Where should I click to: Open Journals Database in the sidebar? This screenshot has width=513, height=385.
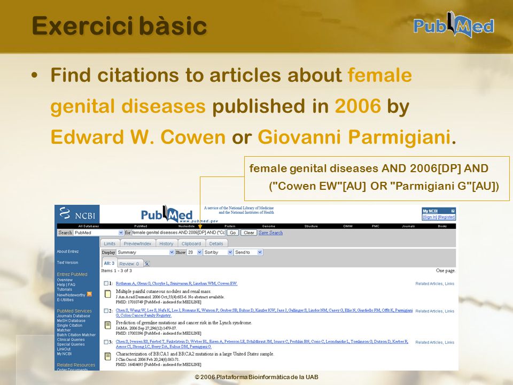coord(73,316)
